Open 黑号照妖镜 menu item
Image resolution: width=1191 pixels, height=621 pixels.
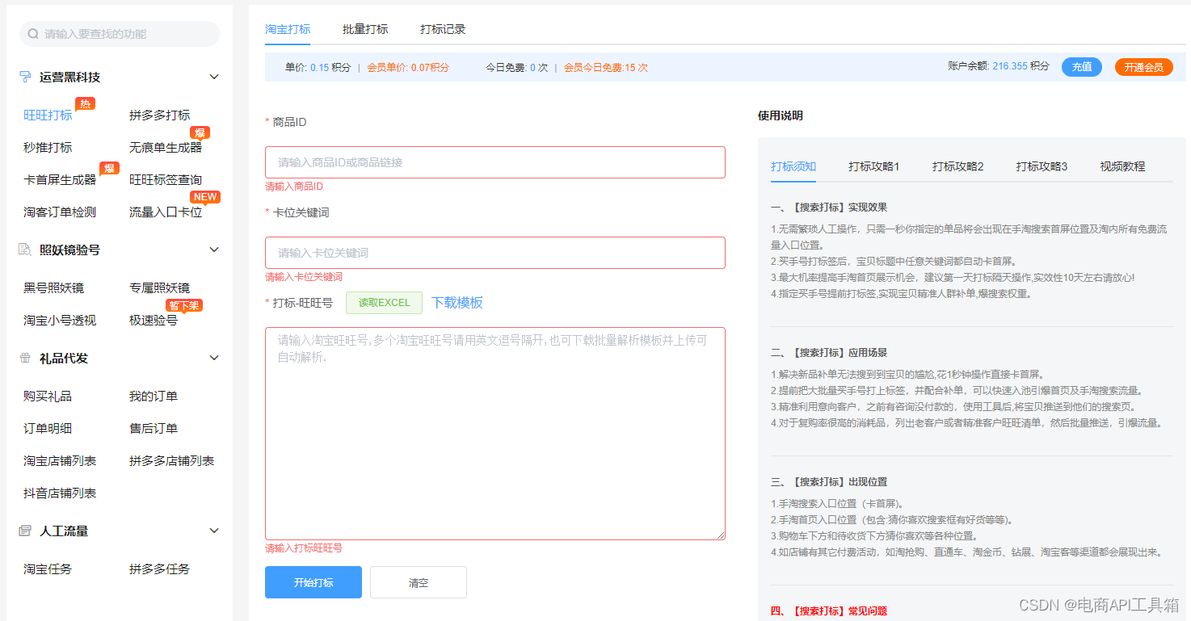[53, 287]
